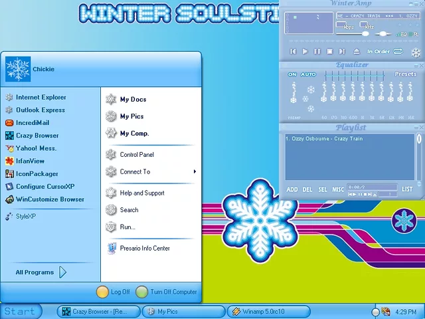The width and height of the screenshot is (425, 319).
Task: Adjust the WinterAmp volume slider knob
Action: [x=365, y=34]
